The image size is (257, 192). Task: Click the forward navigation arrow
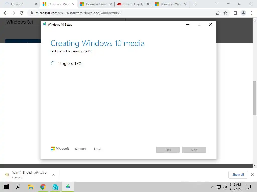(x=14, y=13)
